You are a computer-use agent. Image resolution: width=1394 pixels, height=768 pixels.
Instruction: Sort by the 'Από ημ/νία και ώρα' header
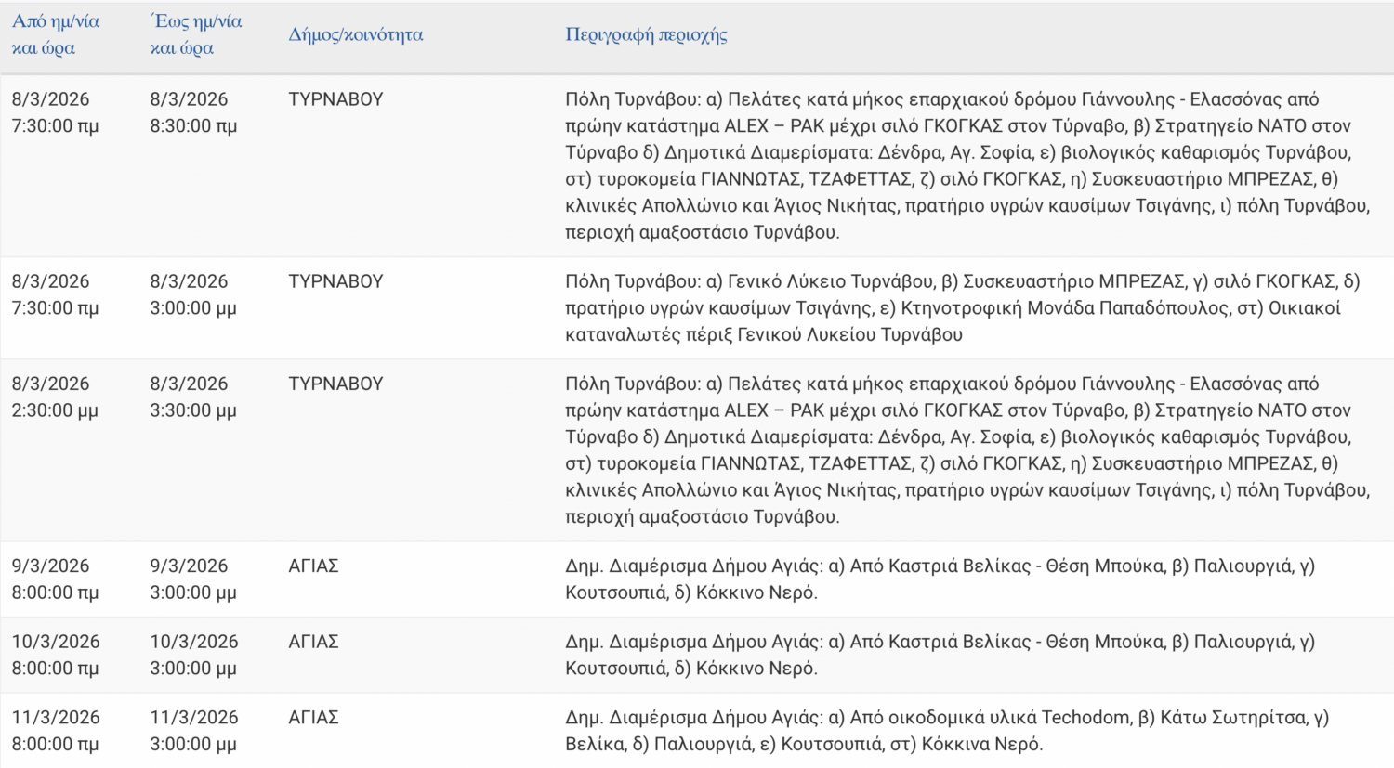[x=56, y=34]
